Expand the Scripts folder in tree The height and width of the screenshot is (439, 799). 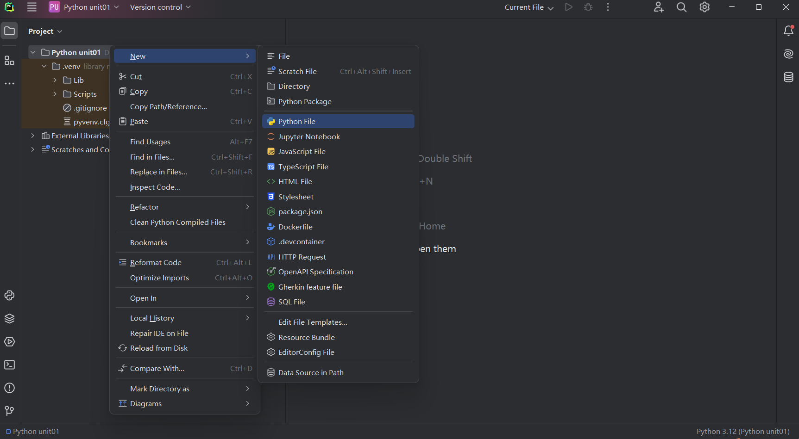(x=55, y=94)
